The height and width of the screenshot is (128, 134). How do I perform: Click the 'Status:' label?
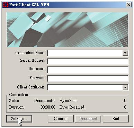[x=14, y=101]
